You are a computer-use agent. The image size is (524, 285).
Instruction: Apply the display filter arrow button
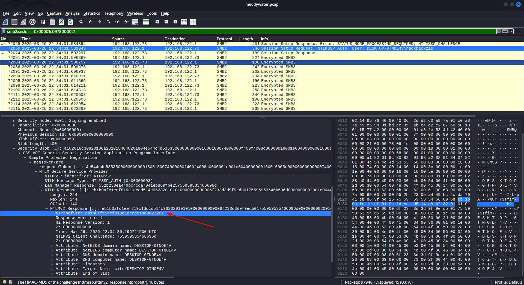pos(505,31)
